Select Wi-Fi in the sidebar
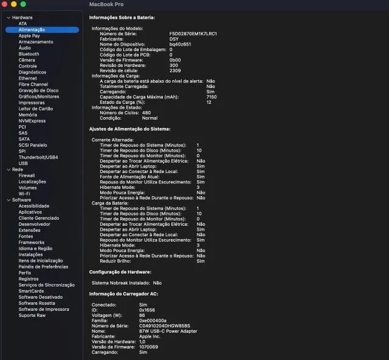Image resolution: width=389 pixels, height=360 pixels. coord(24,194)
